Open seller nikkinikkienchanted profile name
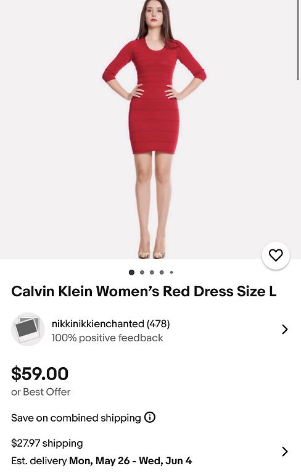 point(110,324)
